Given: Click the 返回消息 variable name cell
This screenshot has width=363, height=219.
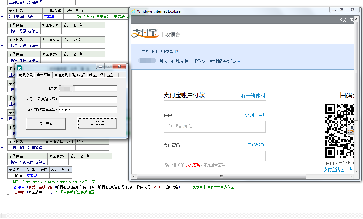Looking at the screenshot, I should (x=16, y=176).
